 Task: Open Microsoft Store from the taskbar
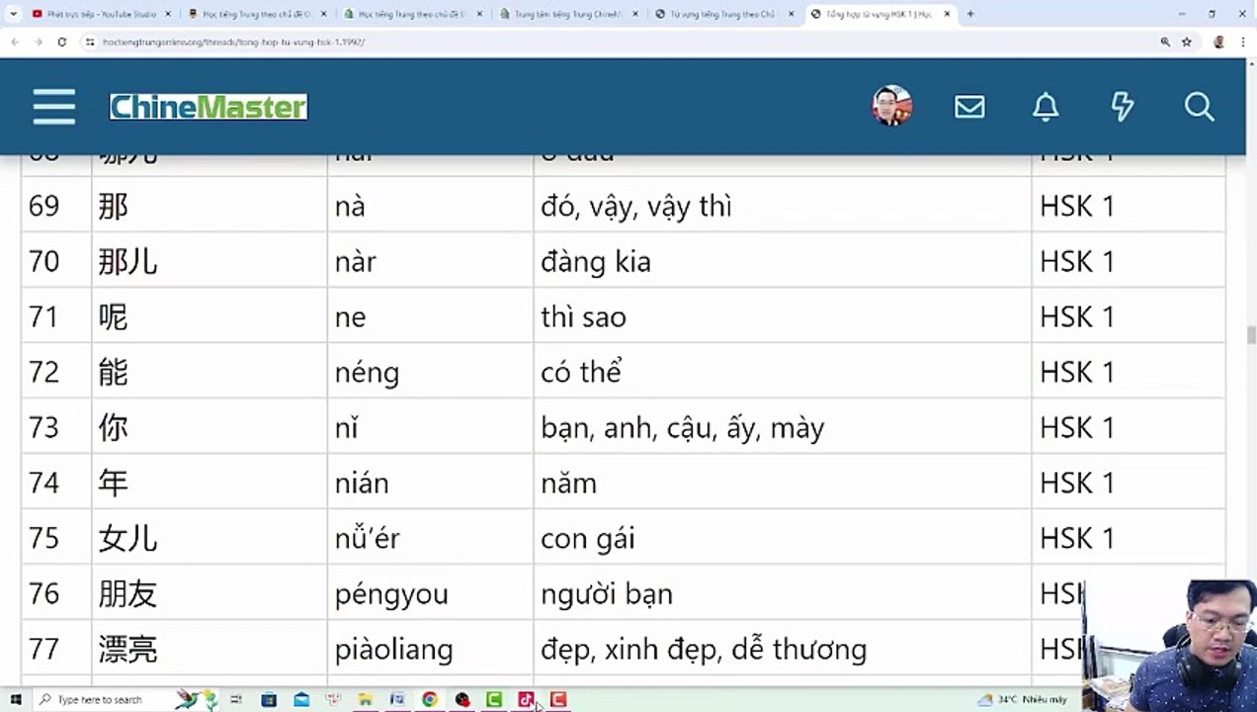(x=269, y=699)
